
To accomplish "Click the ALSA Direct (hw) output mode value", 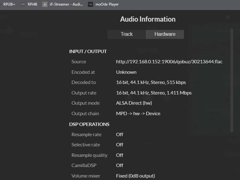I will 134,103.
